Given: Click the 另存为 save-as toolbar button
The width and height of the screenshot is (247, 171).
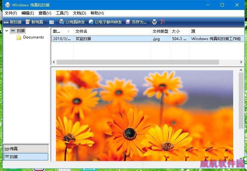Looking at the screenshot, I should point(136,22).
